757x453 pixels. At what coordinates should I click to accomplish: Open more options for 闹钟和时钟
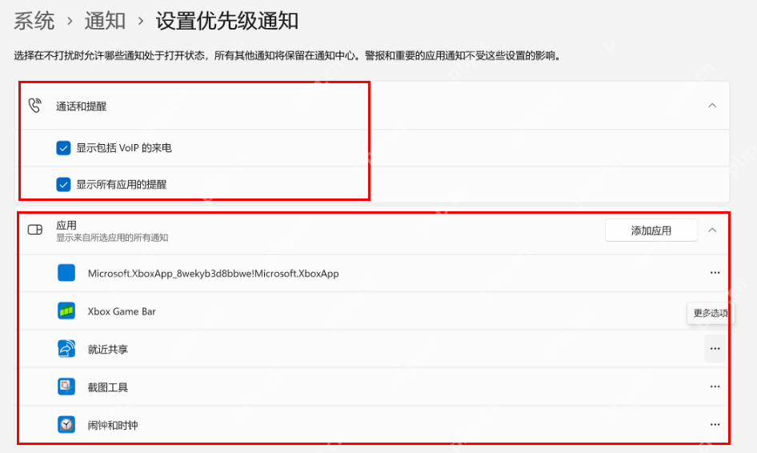click(715, 424)
